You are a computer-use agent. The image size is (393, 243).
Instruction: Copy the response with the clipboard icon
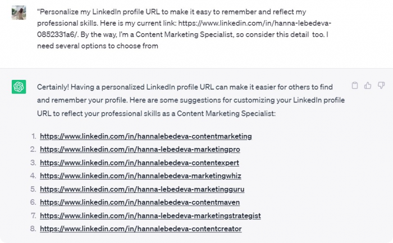[355, 85]
